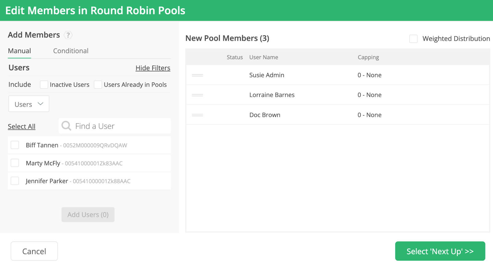Click the Add Members help question mark icon
Viewport: 493px width, 266px height.
(x=68, y=35)
